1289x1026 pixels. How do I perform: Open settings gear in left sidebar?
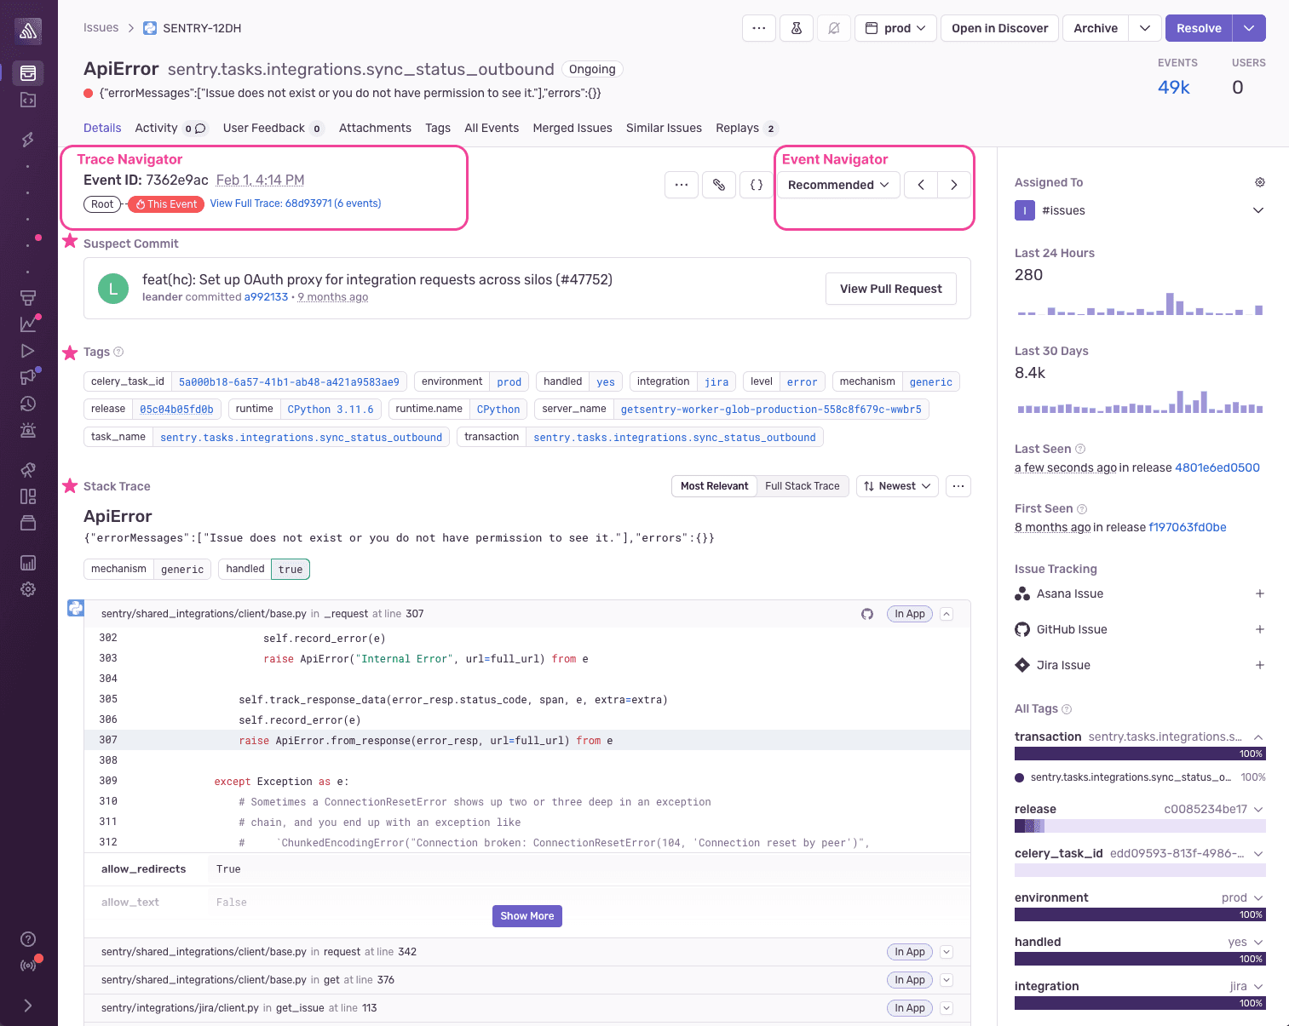click(x=28, y=589)
